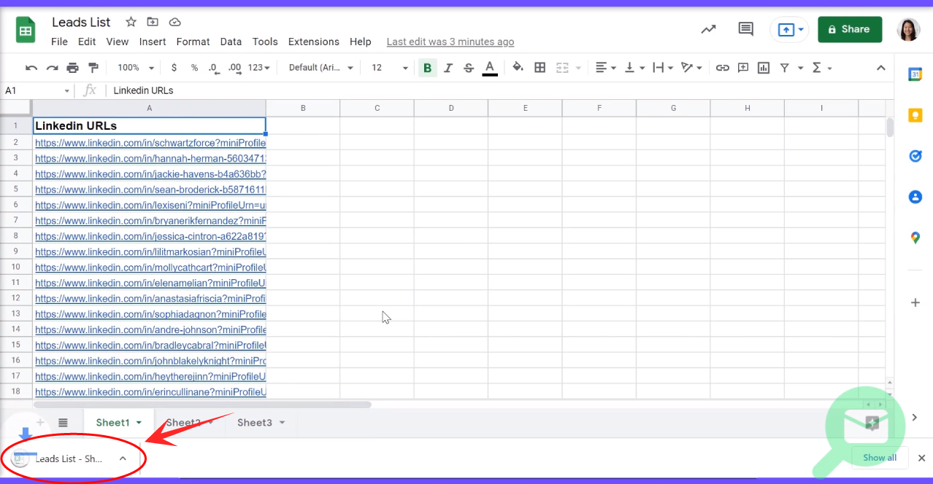933x484 pixels.
Task: Open the text color picker
Action: coord(490,68)
